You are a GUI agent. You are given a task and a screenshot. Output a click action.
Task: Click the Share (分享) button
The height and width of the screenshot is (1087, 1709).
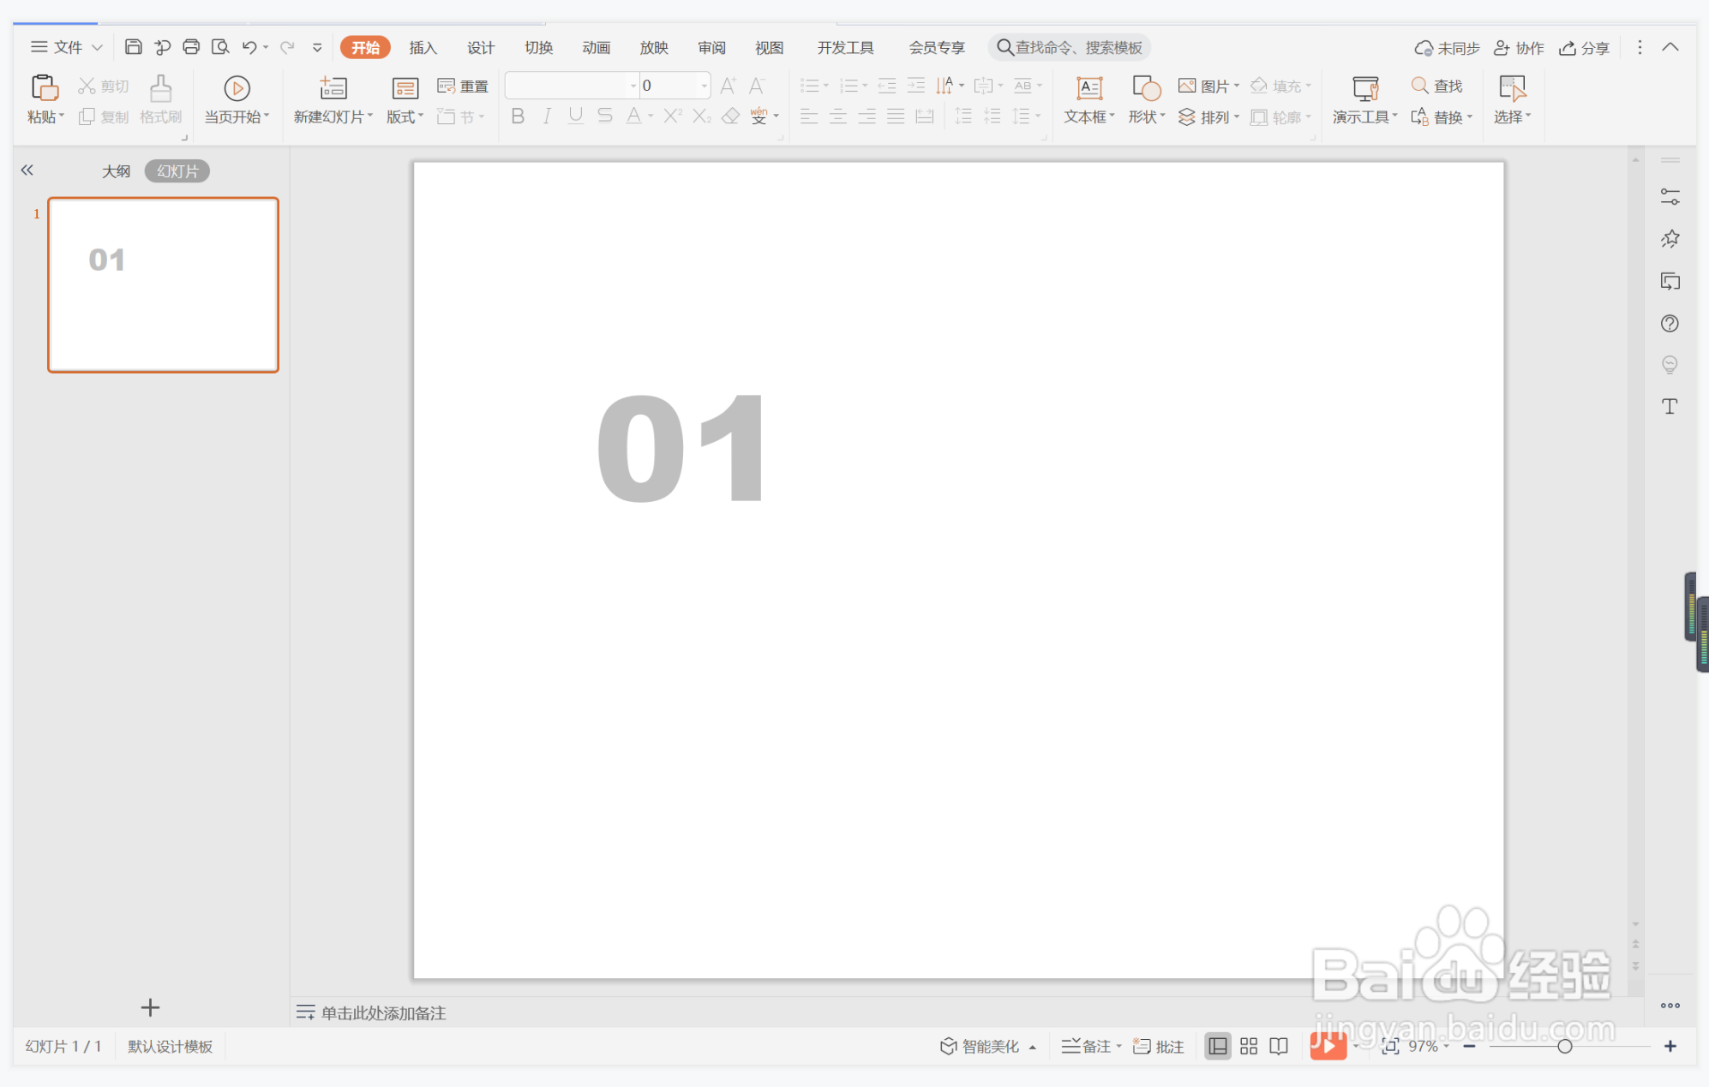[x=1585, y=47]
